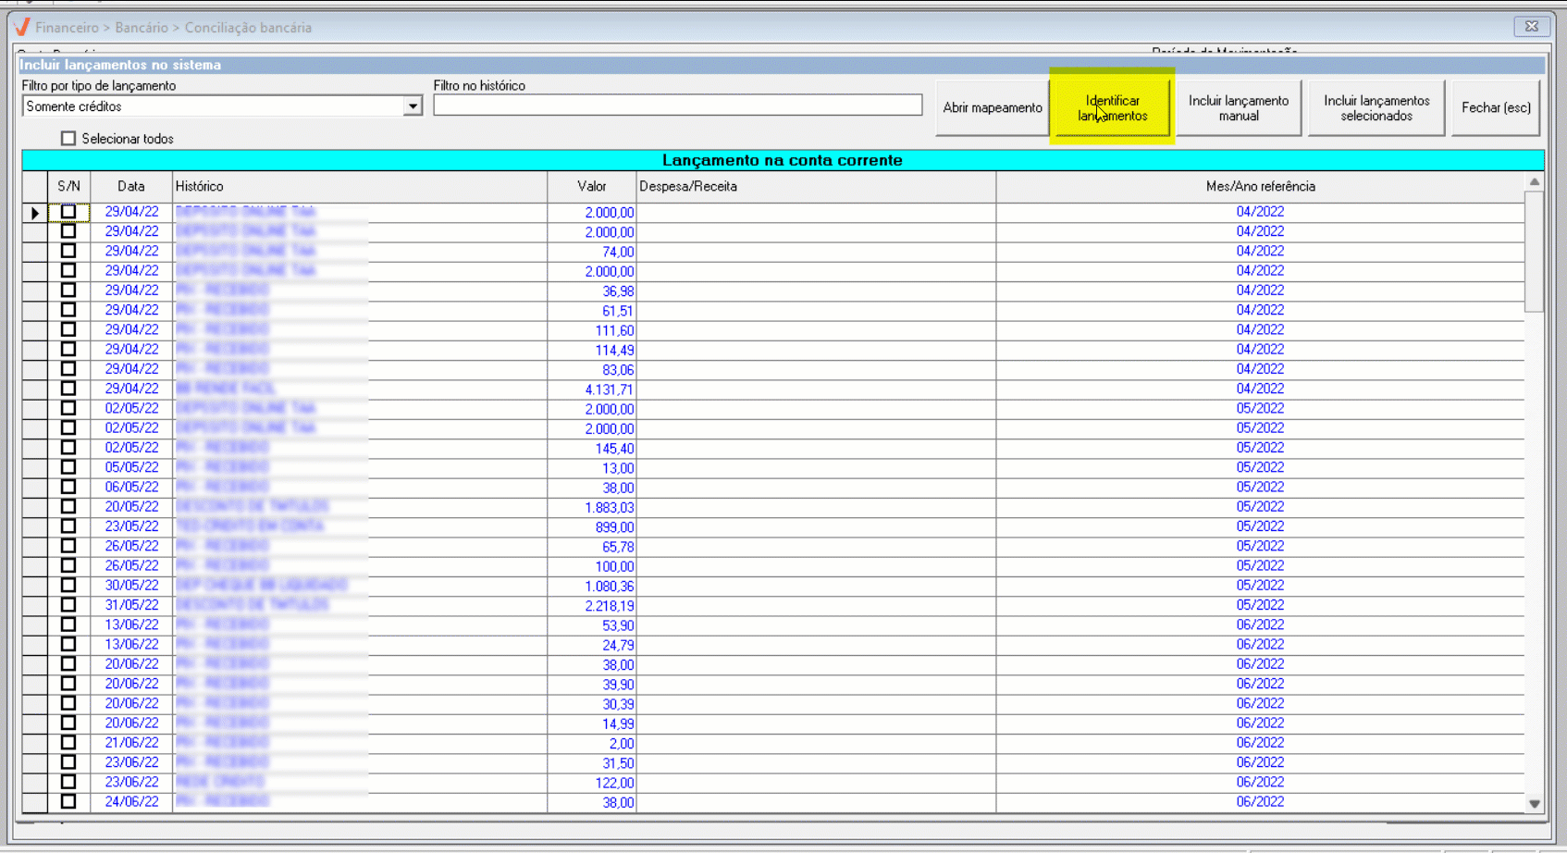
Task: Click the current row indicator arrow
Action: pyautogui.click(x=35, y=213)
